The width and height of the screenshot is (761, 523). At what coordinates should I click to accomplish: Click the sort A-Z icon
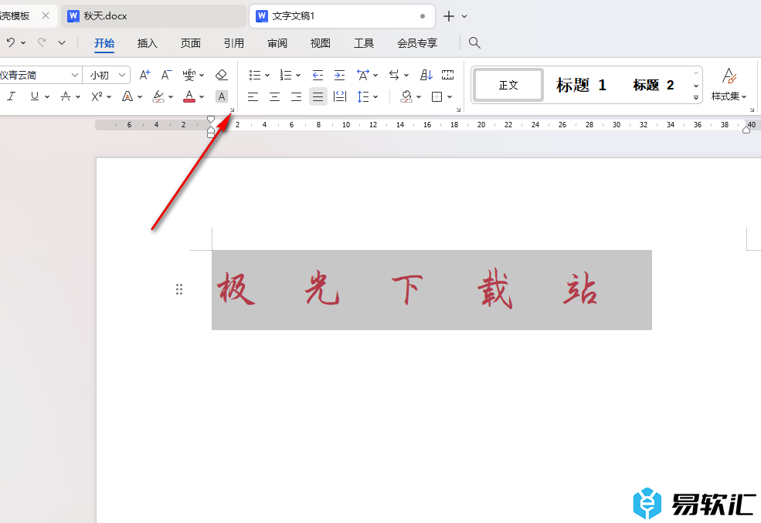coord(426,75)
